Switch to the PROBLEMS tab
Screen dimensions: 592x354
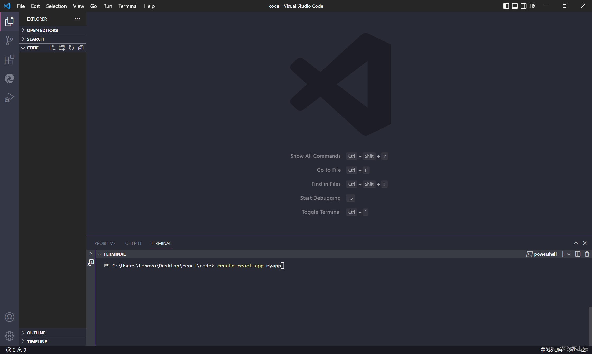coord(105,243)
